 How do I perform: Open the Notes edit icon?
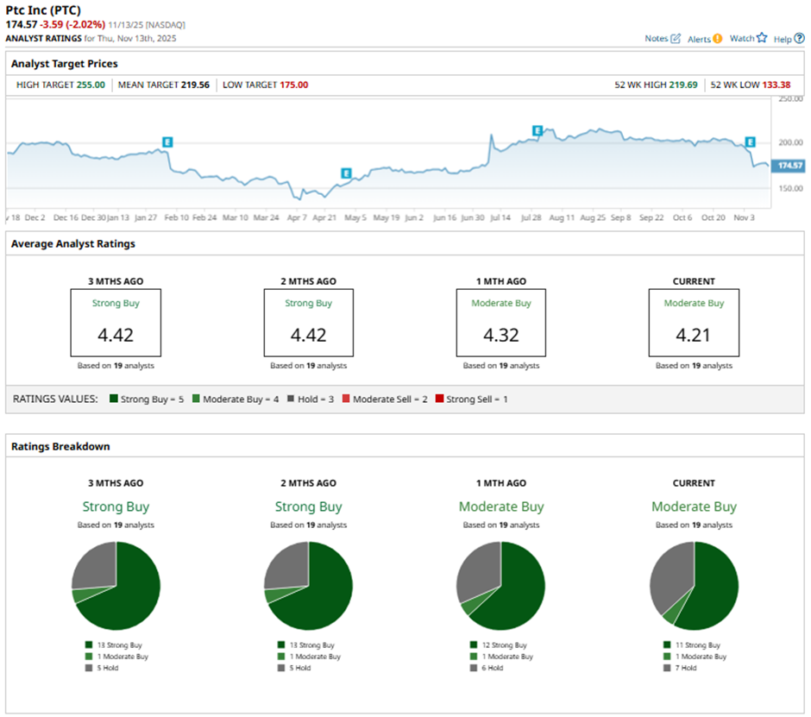pyautogui.click(x=676, y=39)
